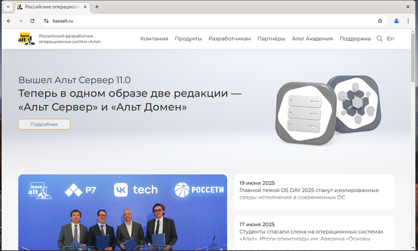Image resolution: width=418 pixels, height=251 pixels.
Task: Open the Chrome profile avatar icon
Action: click(396, 21)
